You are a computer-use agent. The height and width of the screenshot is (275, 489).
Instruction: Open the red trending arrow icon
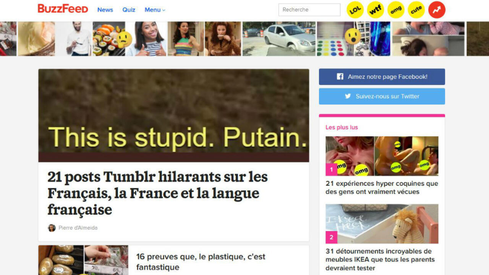click(437, 10)
